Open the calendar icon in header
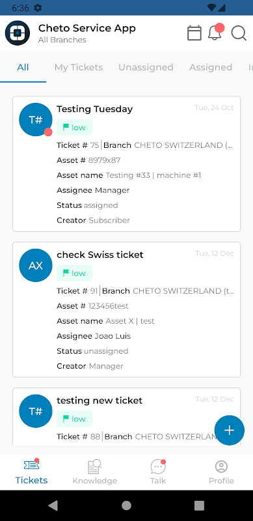 click(x=194, y=33)
